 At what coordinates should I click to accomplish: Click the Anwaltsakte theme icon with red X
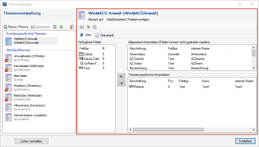point(8,58)
